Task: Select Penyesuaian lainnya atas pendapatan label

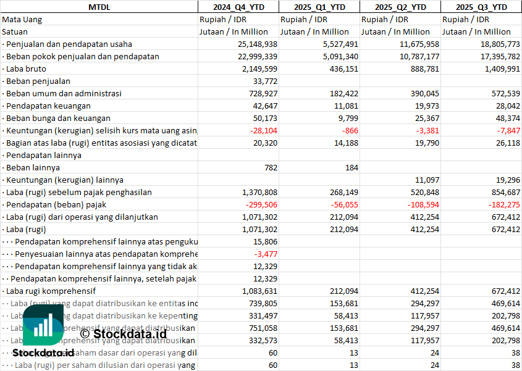Action: click(99, 254)
